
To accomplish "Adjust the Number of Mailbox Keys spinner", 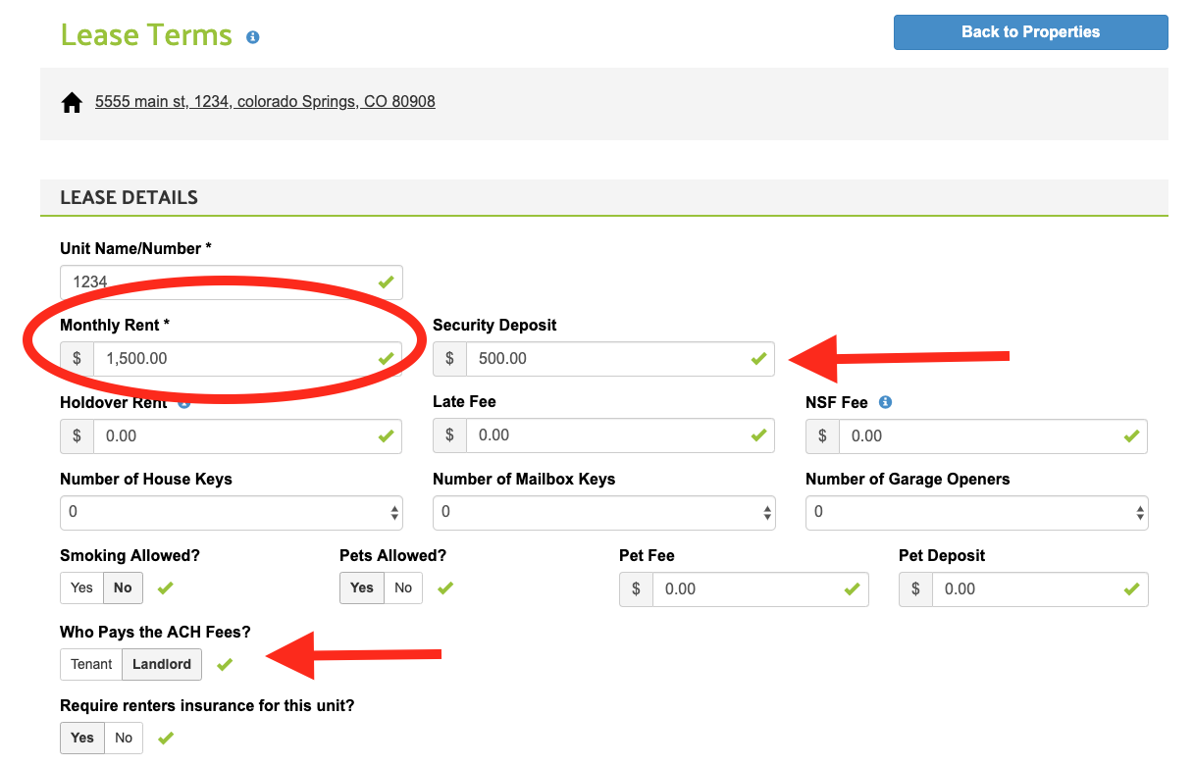I will [767, 512].
